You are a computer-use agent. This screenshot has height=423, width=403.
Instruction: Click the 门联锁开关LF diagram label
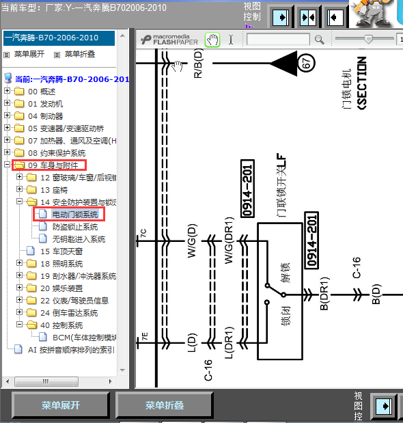tap(281, 185)
